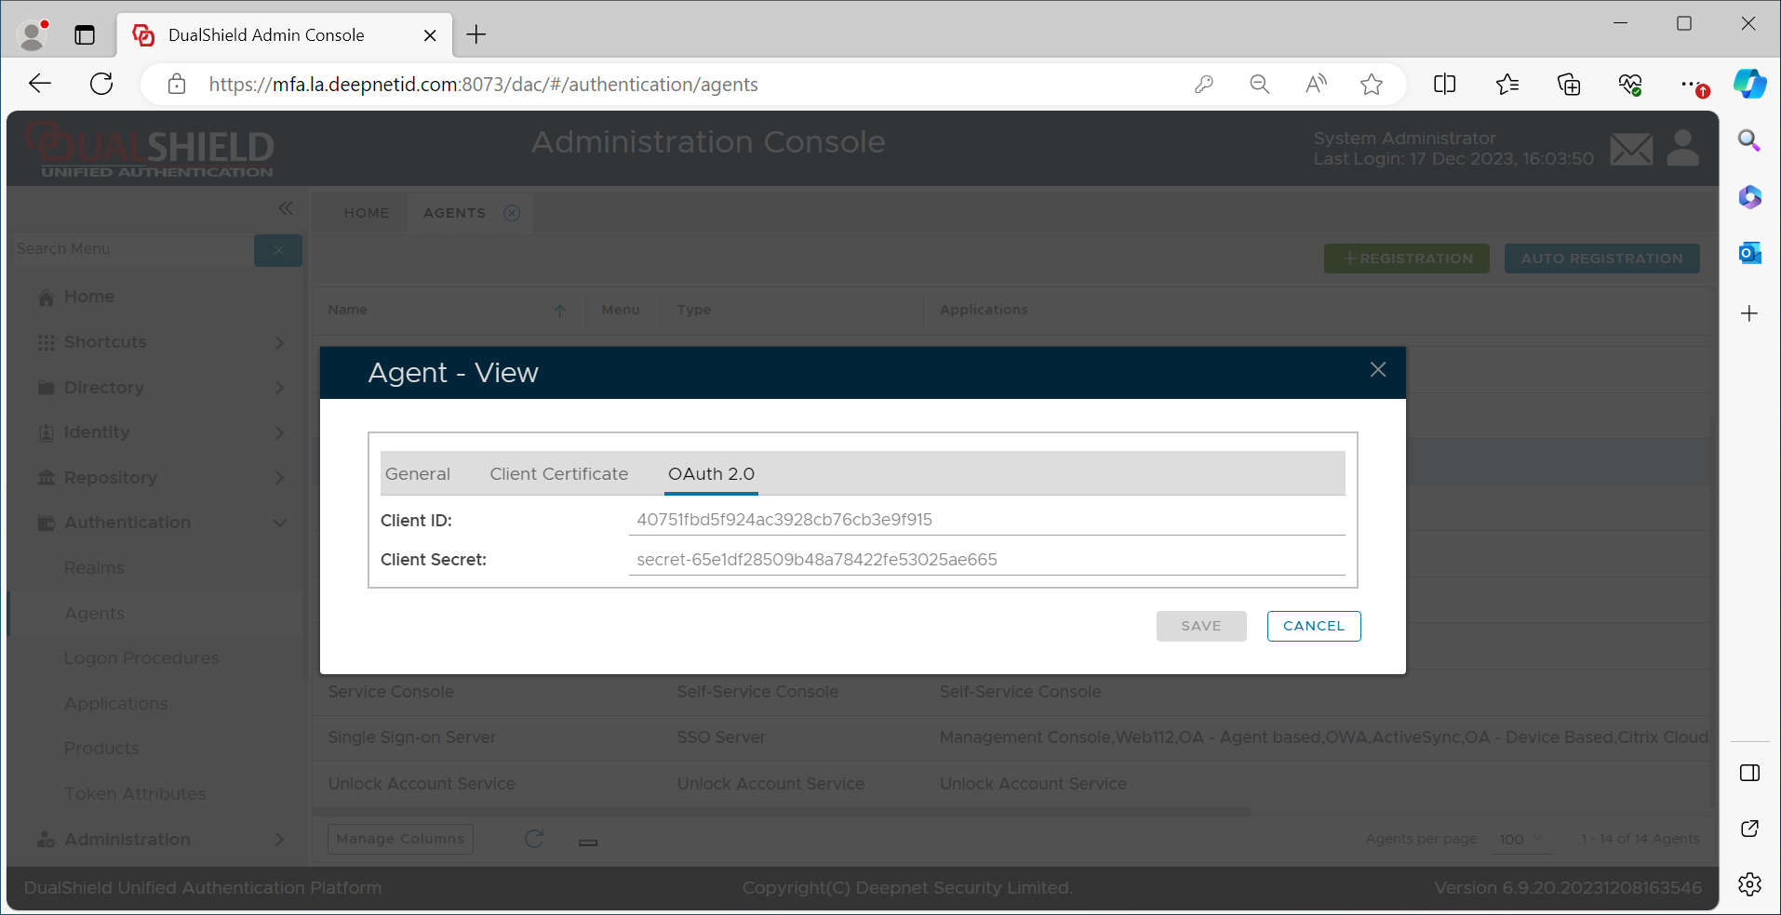Click the Cancel button in dialog
The height and width of the screenshot is (915, 1781).
click(1313, 626)
